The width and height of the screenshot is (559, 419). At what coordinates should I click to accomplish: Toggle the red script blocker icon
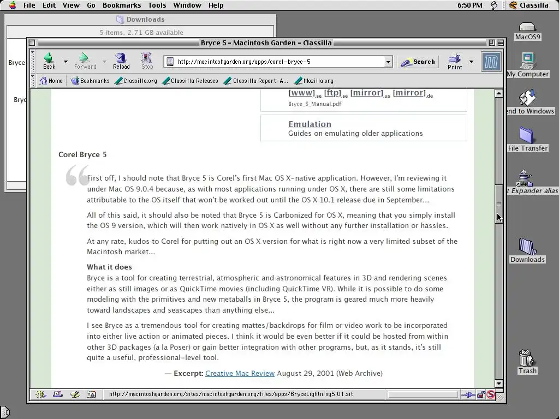point(491,394)
